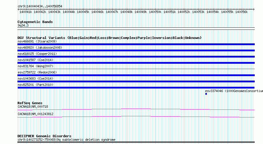Click the small blue square under esv3374046

tap(206, 94)
